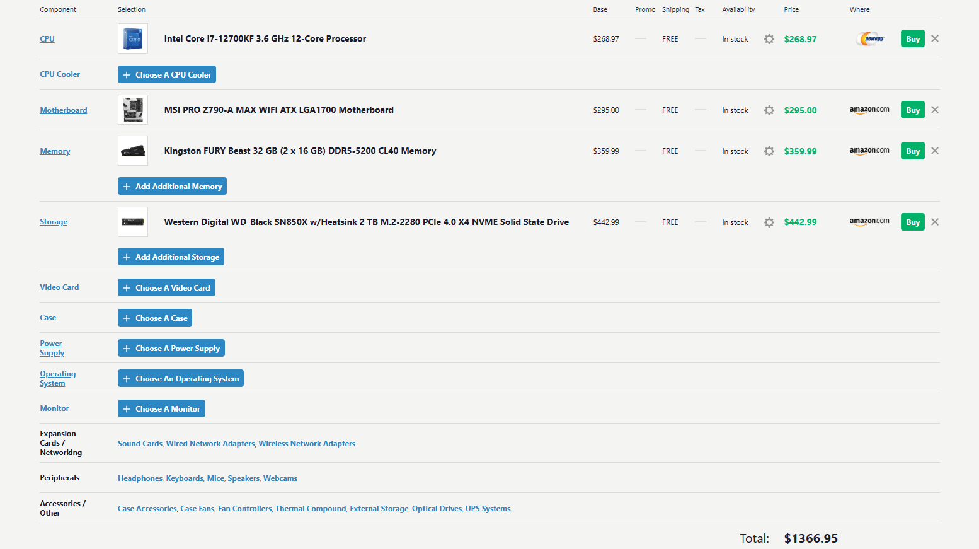Open the MSI motherboard product thumbnail
The height and width of the screenshot is (549, 979).
[x=133, y=110]
